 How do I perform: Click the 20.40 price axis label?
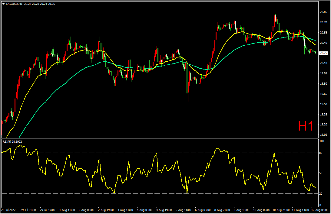(324, 43)
